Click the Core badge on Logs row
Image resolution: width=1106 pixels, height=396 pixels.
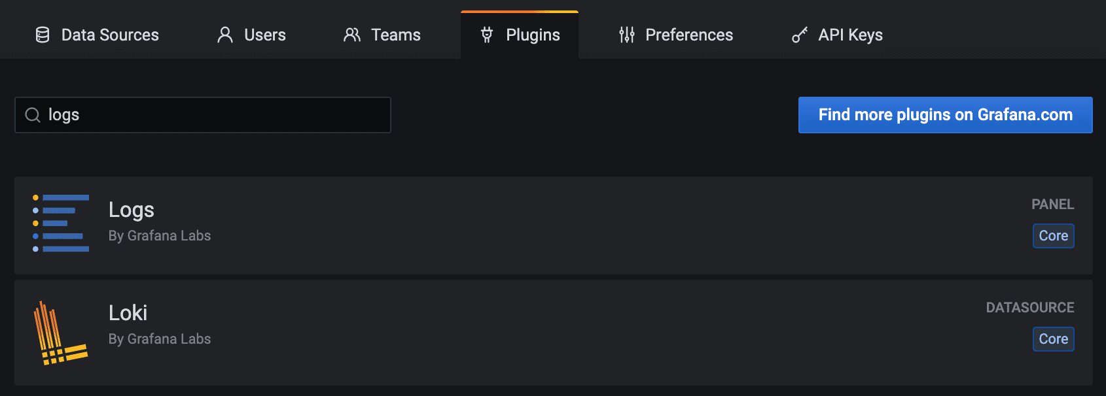(1053, 236)
